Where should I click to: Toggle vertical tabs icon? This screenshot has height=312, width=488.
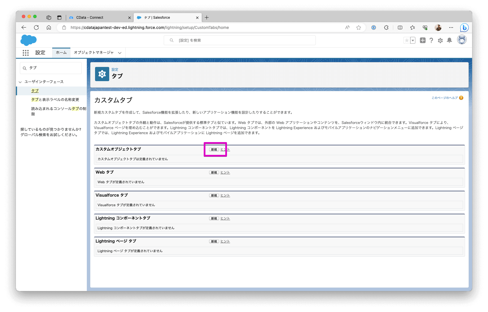click(x=59, y=18)
